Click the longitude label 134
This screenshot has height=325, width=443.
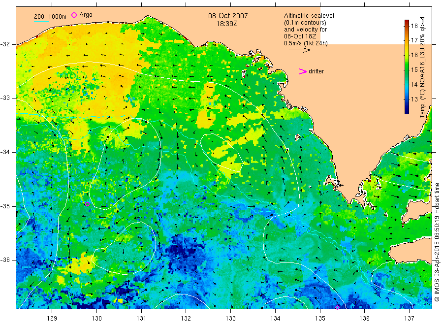pyautogui.click(x=275, y=318)
